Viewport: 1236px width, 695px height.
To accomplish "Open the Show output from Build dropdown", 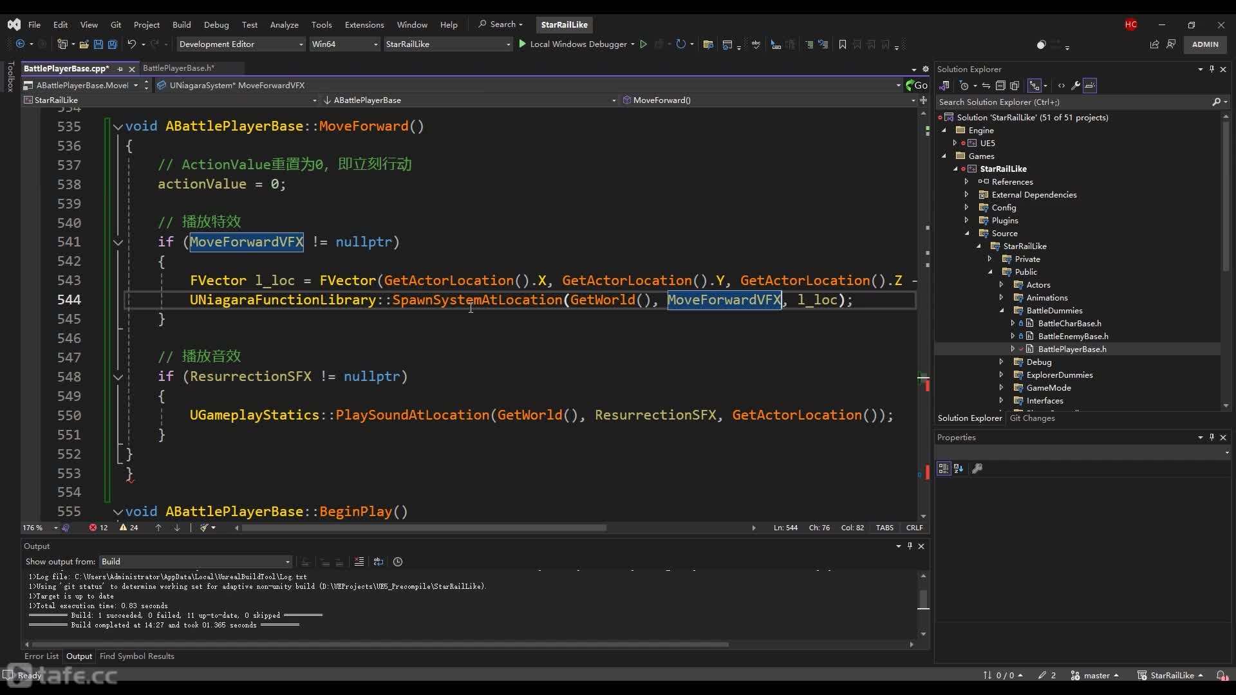I will pyautogui.click(x=196, y=562).
